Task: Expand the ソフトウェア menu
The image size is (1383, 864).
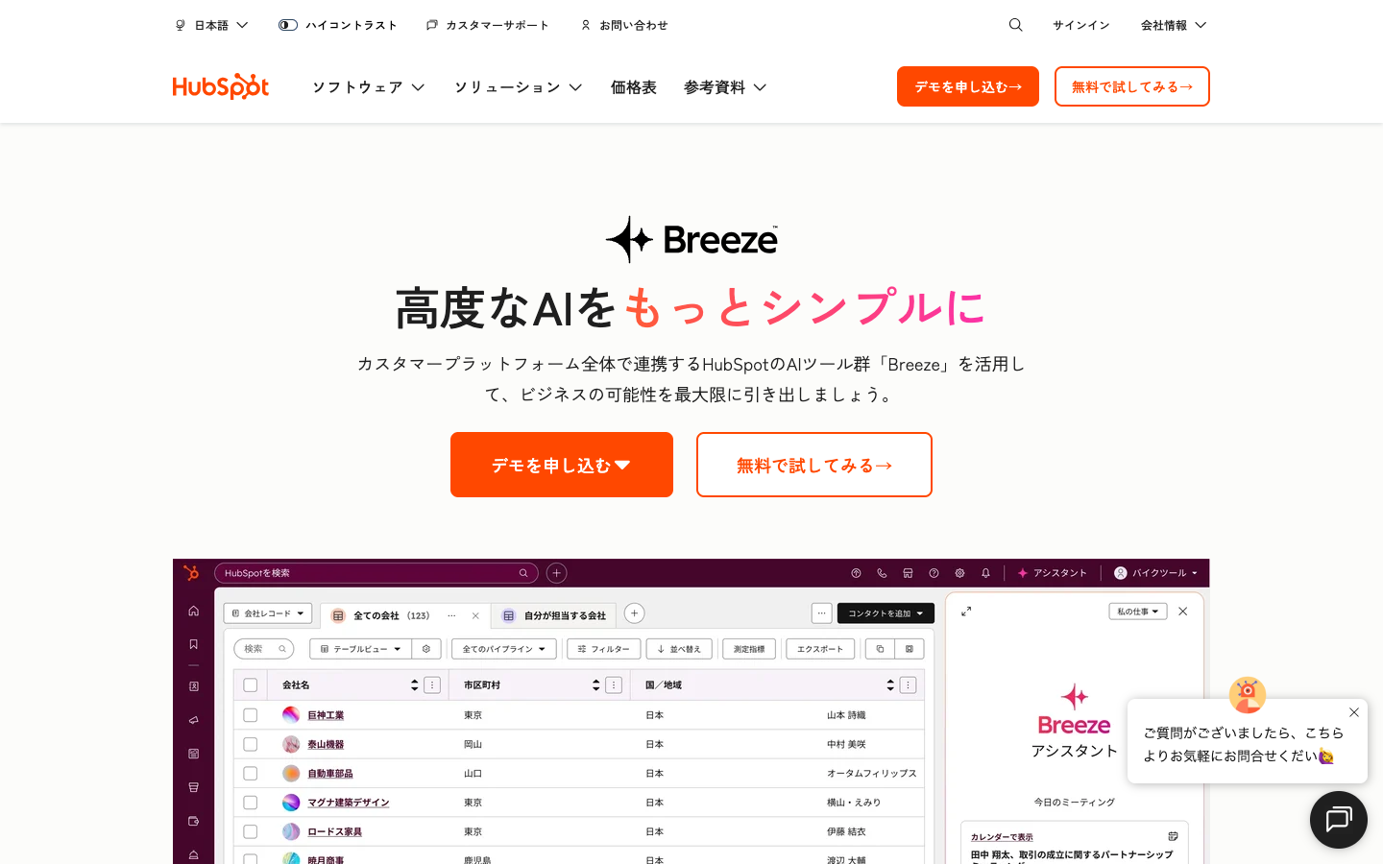Action: [368, 87]
